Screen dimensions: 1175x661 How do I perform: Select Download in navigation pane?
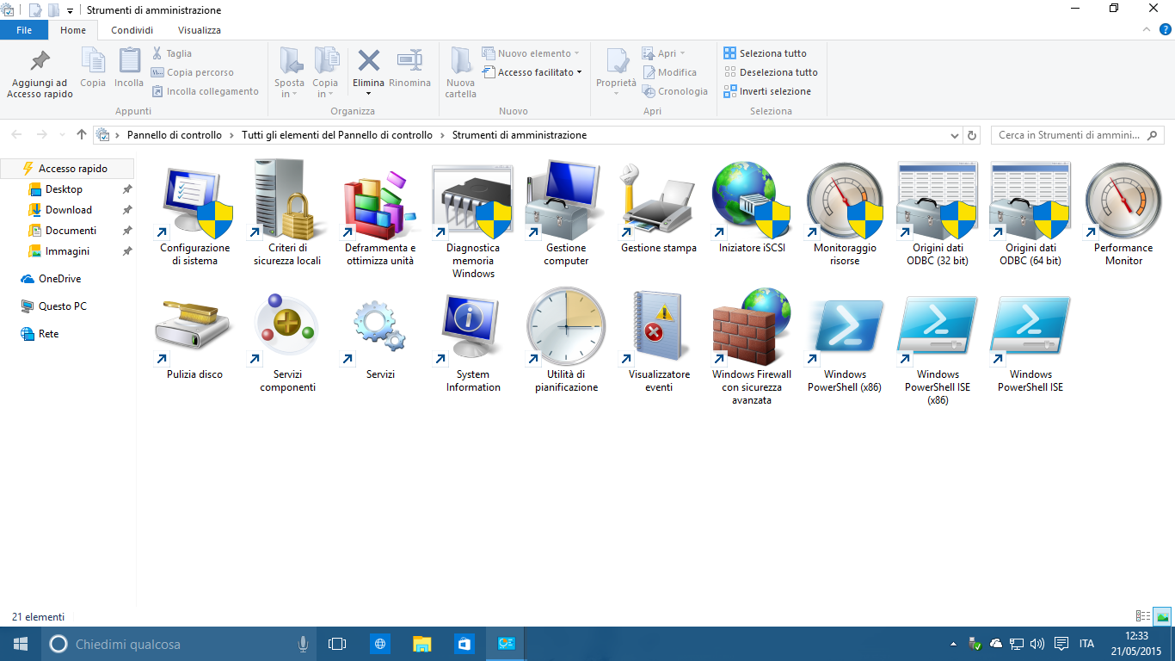pos(69,210)
